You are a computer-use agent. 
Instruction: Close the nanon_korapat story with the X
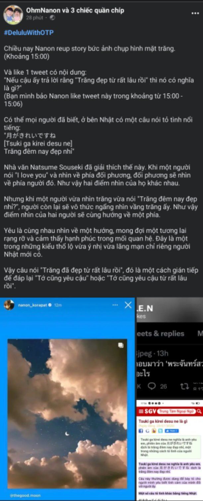point(128,305)
